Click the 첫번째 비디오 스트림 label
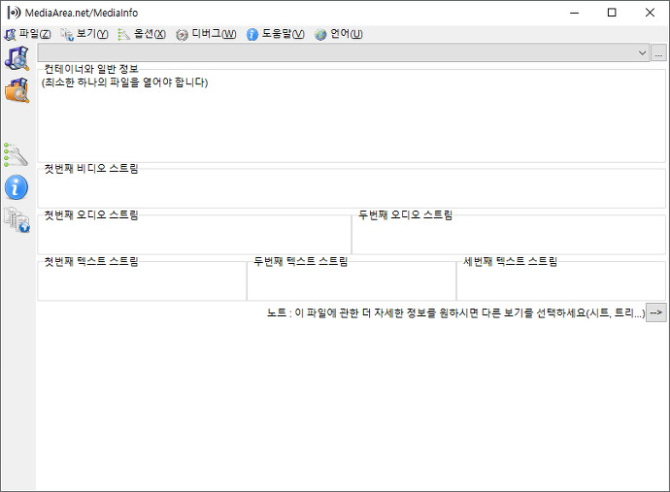The width and height of the screenshot is (670, 492). (91, 169)
